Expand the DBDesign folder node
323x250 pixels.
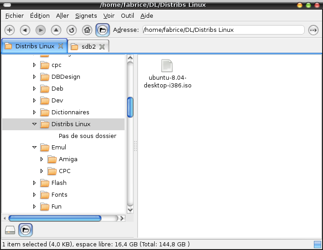[34, 77]
